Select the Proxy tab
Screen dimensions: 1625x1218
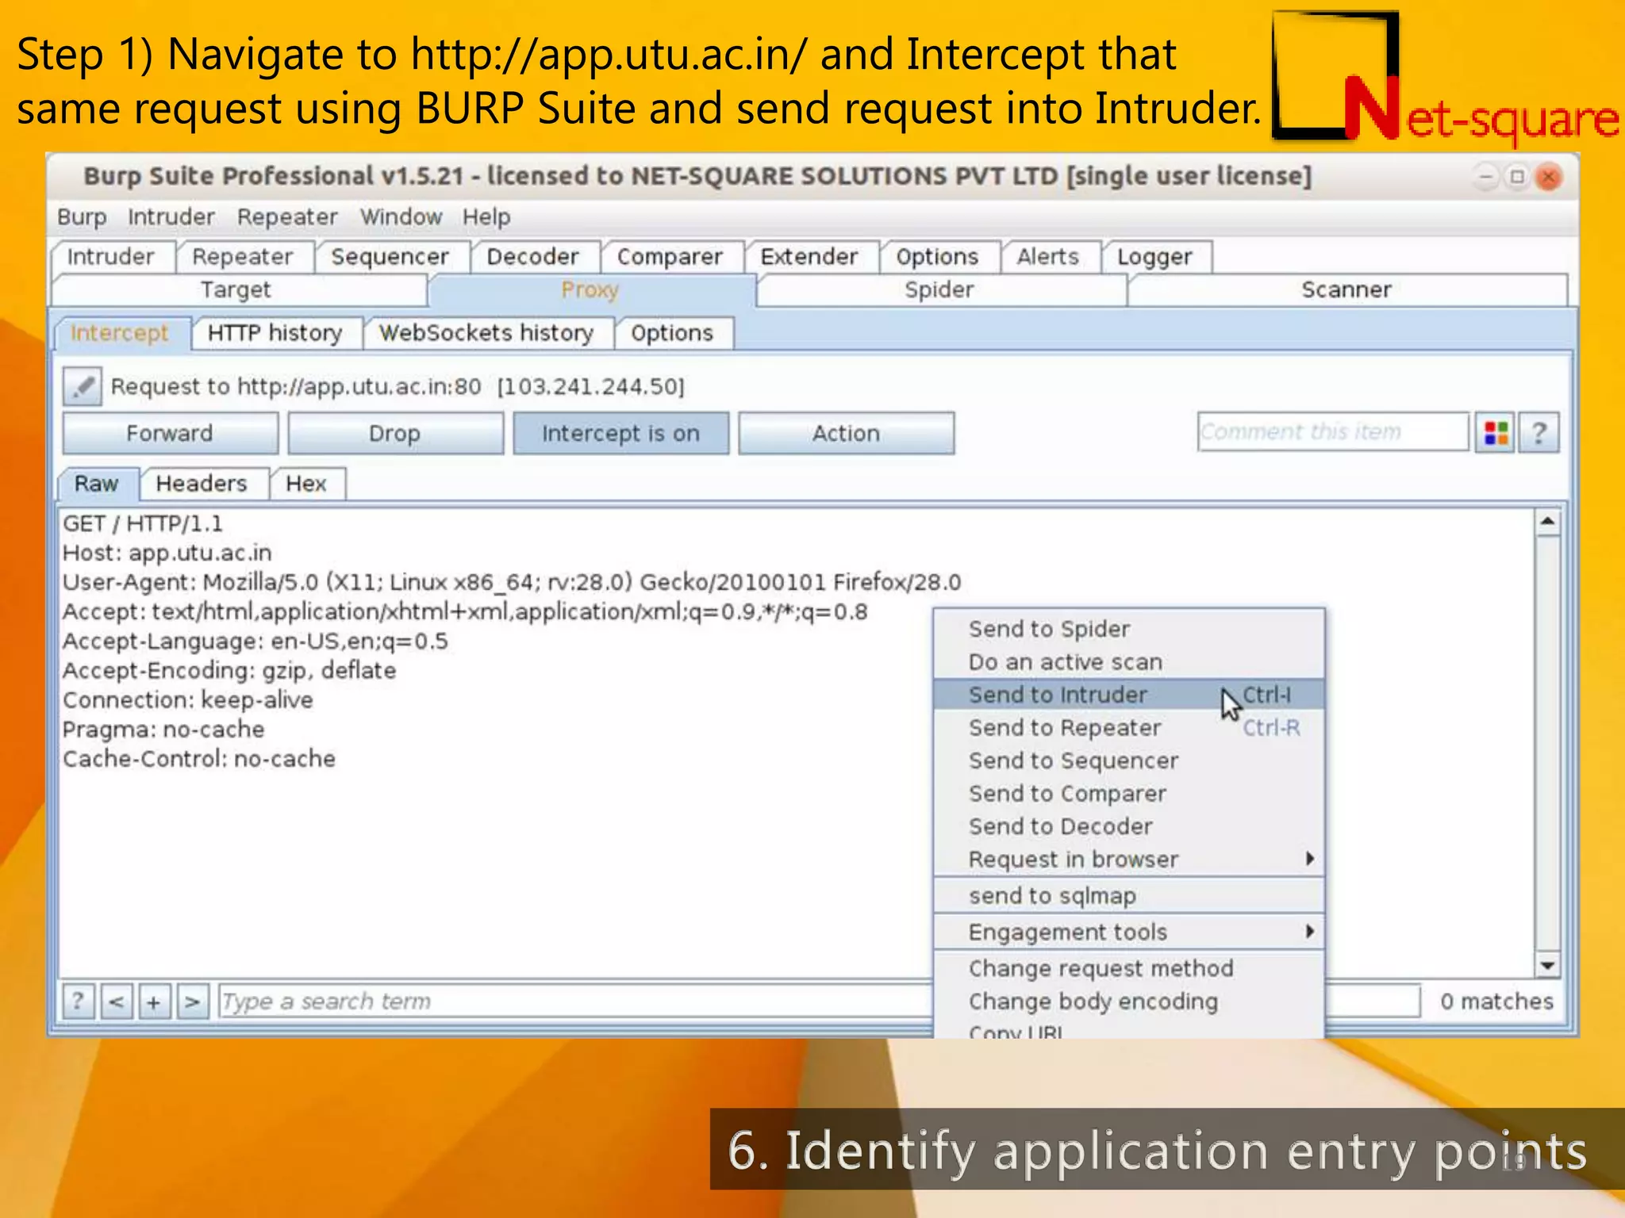[x=590, y=290]
